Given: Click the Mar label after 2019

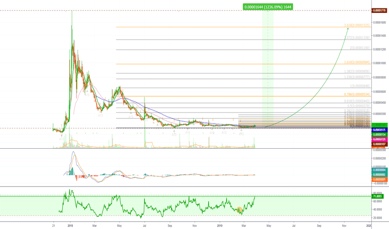Looking at the screenshot, I should pyautogui.click(x=244, y=226).
